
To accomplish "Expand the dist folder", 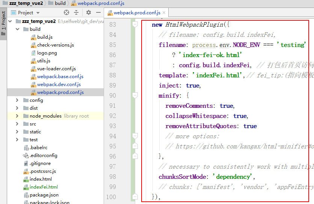I will (17, 108).
